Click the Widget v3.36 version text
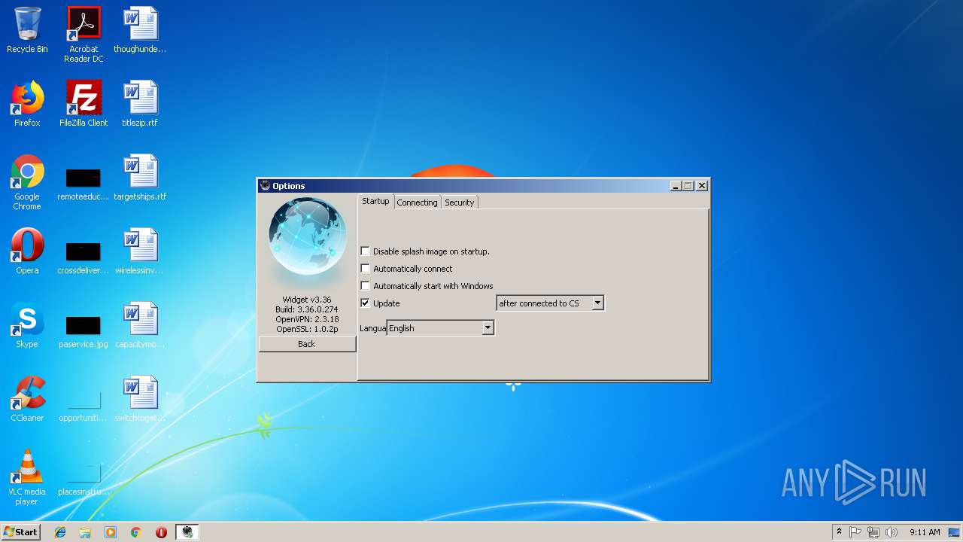Viewport: 963px width, 542px height. pos(307,300)
